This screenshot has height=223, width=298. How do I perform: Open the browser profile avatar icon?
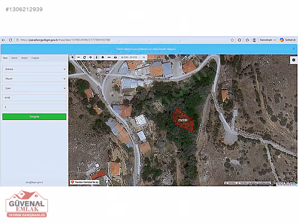254,40
